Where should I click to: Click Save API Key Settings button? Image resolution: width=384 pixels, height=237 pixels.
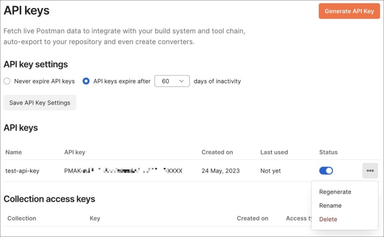tap(40, 103)
